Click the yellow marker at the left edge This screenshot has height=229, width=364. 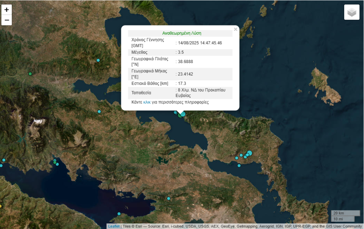click(1, 206)
